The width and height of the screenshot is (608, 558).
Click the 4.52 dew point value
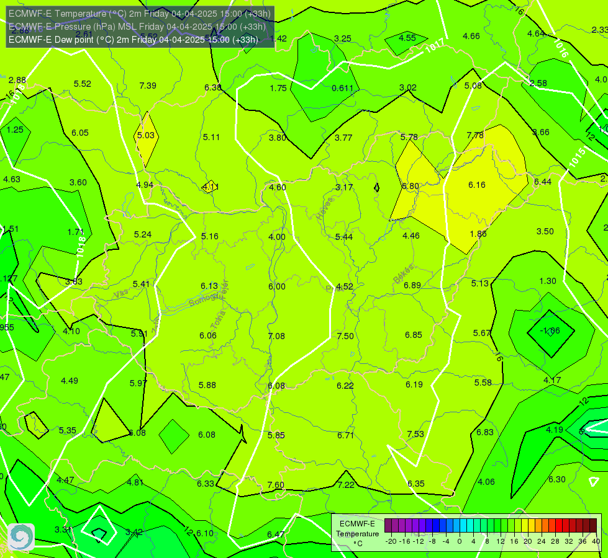tap(344, 286)
